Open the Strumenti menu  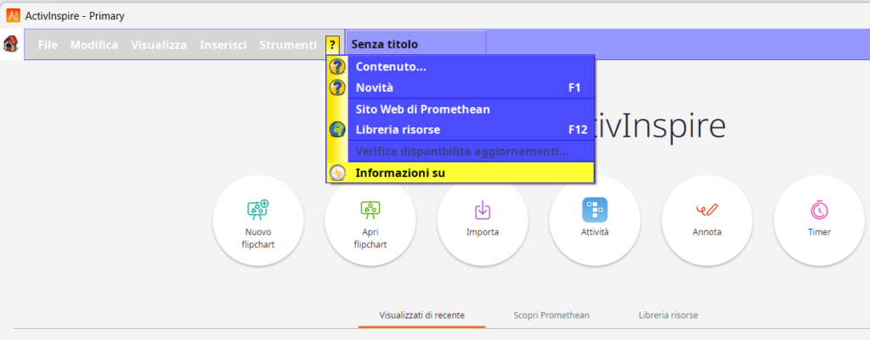(x=288, y=45)
